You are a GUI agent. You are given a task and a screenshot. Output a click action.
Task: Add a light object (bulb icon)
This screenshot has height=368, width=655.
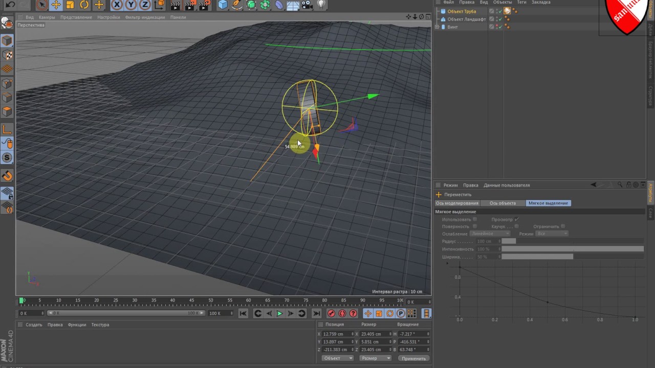tap(321, 5)
